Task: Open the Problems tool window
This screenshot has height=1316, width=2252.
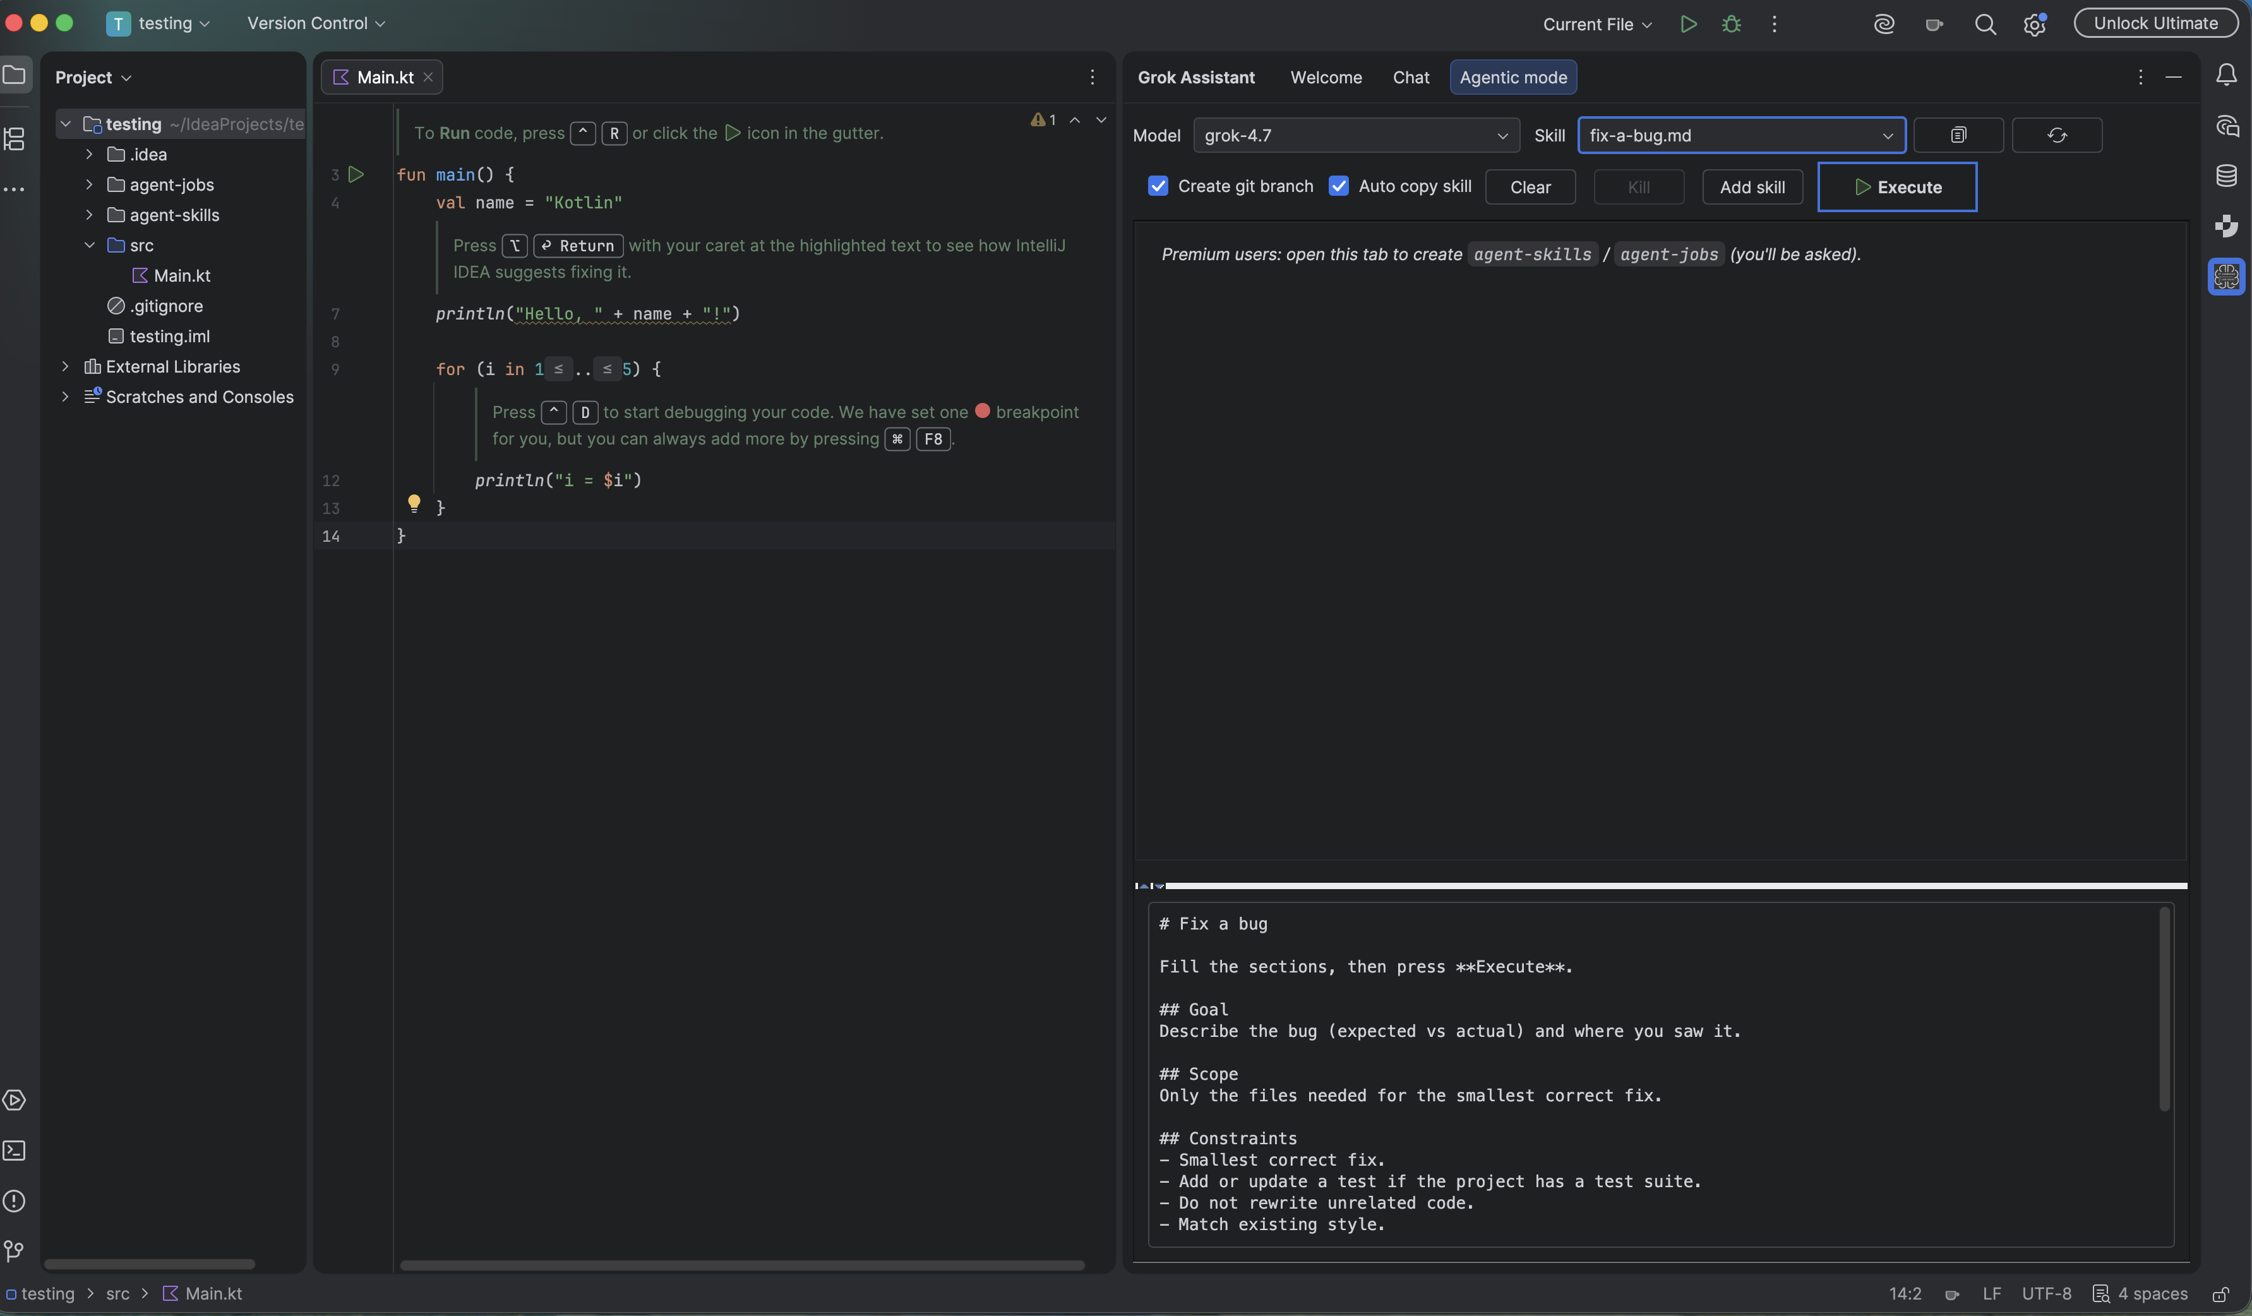Action: tap(15, 1202)
